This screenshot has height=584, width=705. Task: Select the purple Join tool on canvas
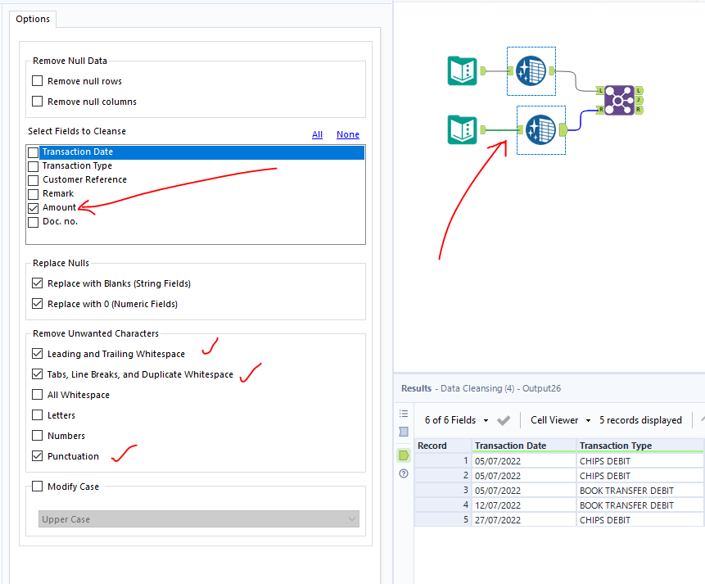click(621, 98)
